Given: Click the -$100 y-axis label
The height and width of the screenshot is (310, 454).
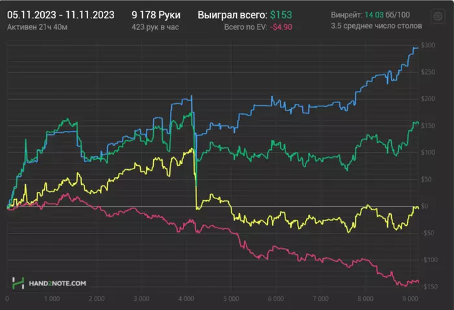Looking at the screenshot, I should click(429, 259).
